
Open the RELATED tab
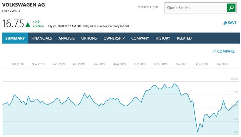[x=184, y=38]
